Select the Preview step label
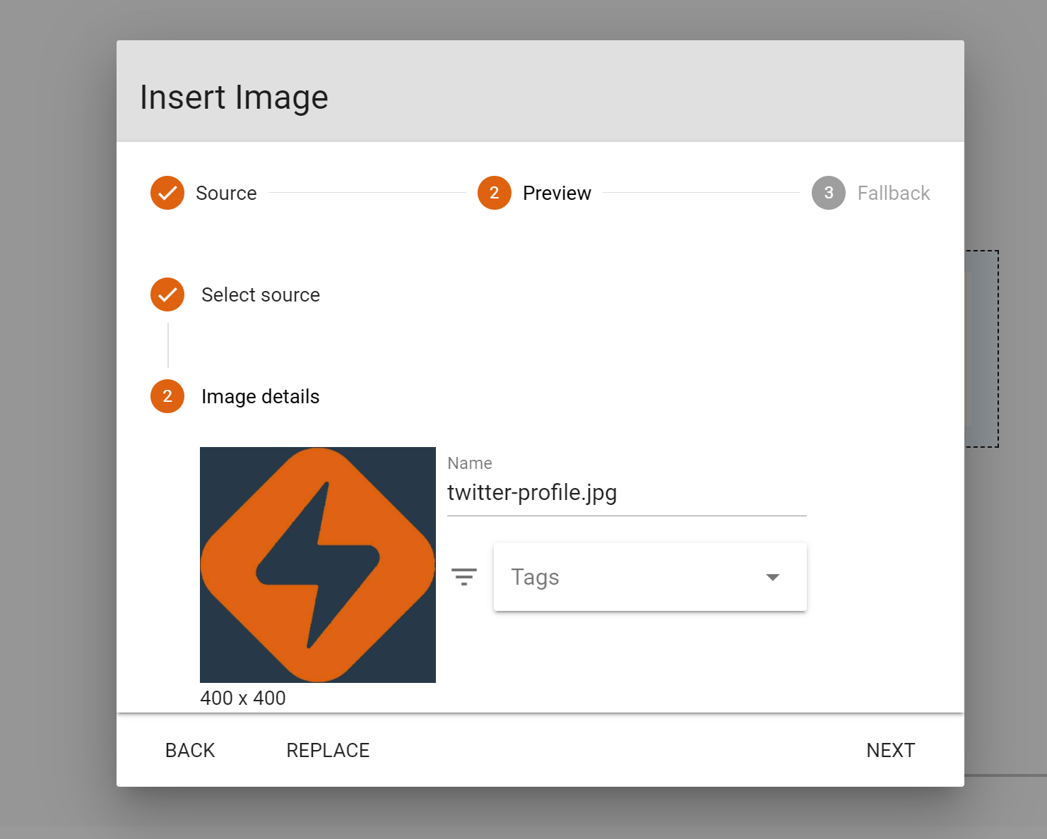 tap(557, 193)
